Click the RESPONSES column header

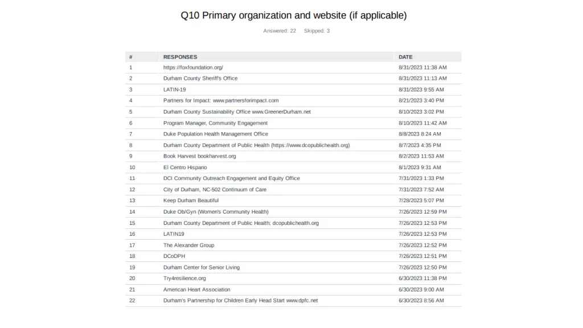(x=180, y=57)
